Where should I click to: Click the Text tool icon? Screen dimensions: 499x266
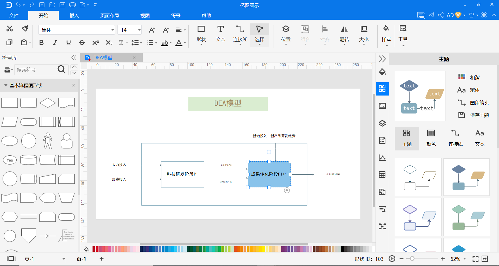[220, 34]
